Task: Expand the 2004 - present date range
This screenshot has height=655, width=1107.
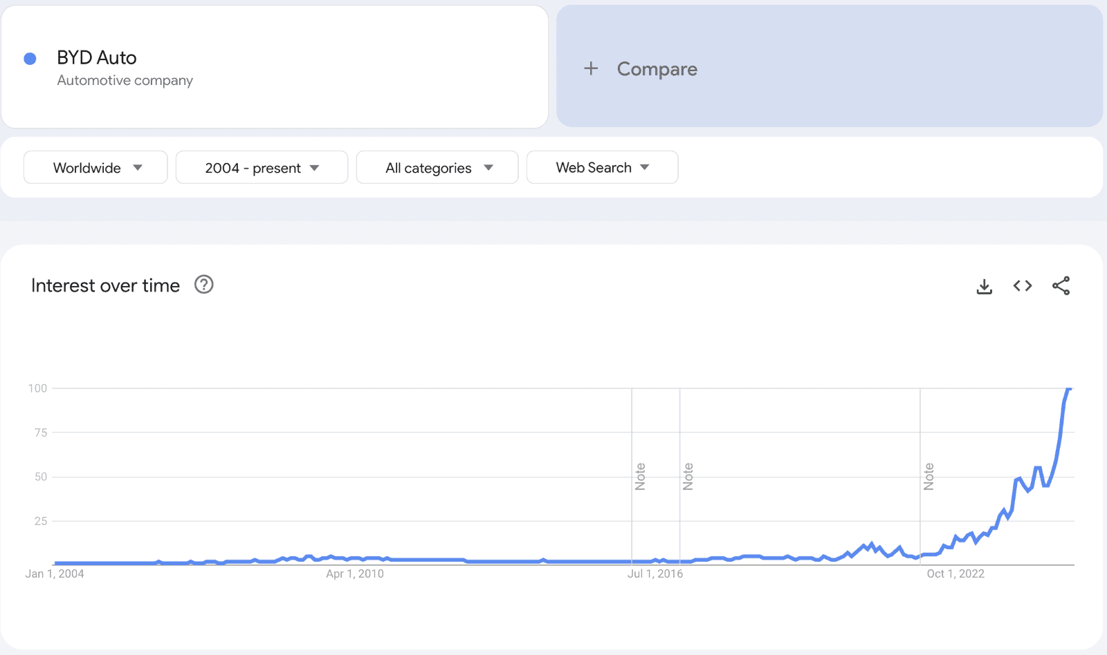Action: (x=262, y=167)
